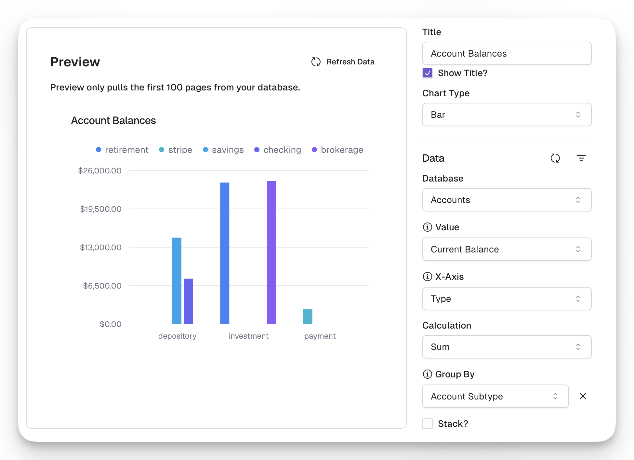Toggle the retirement legend dot

(99, 150)
